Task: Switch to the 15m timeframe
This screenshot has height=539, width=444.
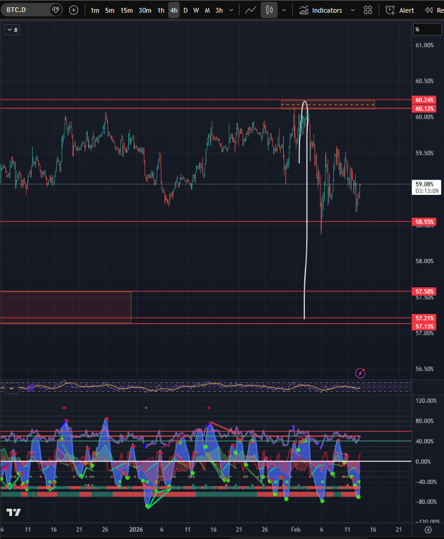Action: coord(126,10)
